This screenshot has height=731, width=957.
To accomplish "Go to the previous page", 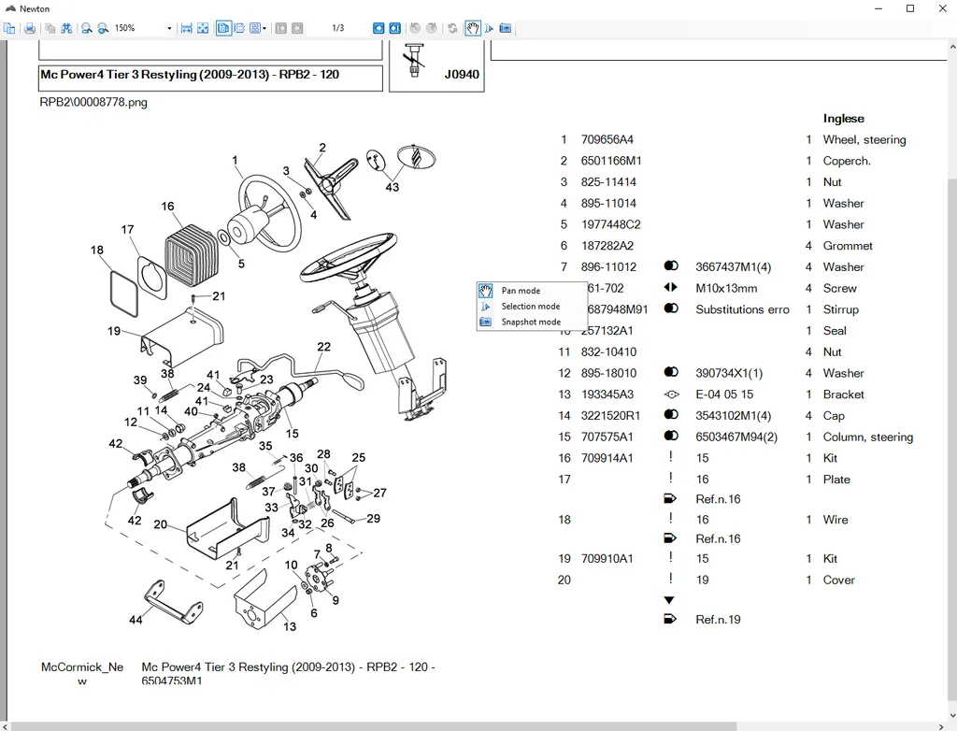I will (x=297, y=28).
